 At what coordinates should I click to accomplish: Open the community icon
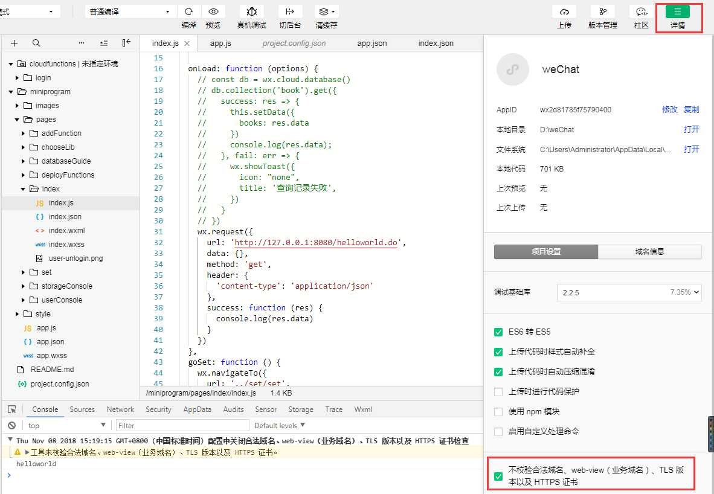641,12
